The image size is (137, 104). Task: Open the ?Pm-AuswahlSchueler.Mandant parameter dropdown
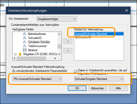[x=37, y=79]
